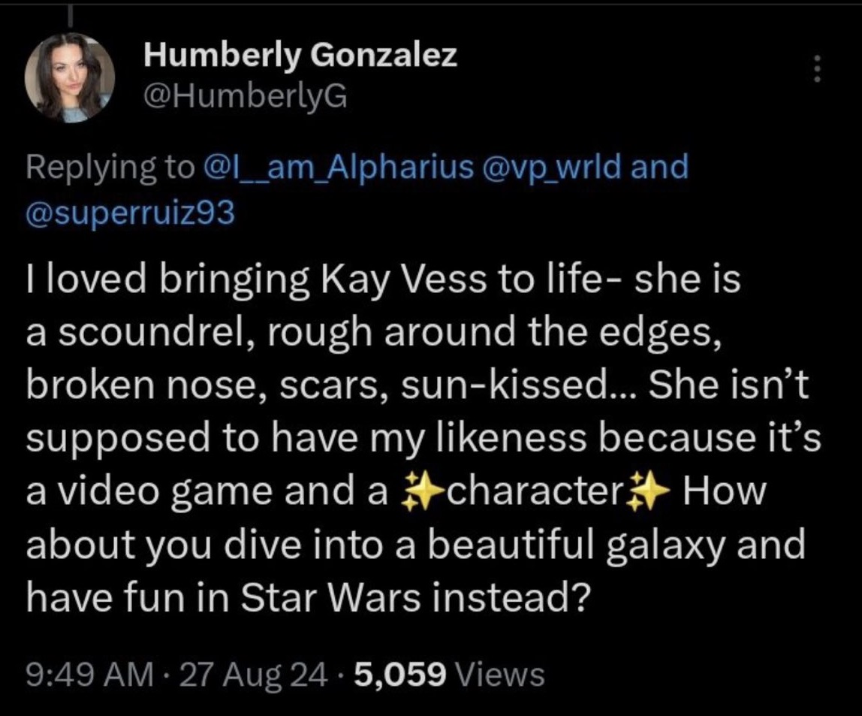The height and width of the screenshot is (716, 862).
Task: Click the "Views" label
Action: point(500,674)
